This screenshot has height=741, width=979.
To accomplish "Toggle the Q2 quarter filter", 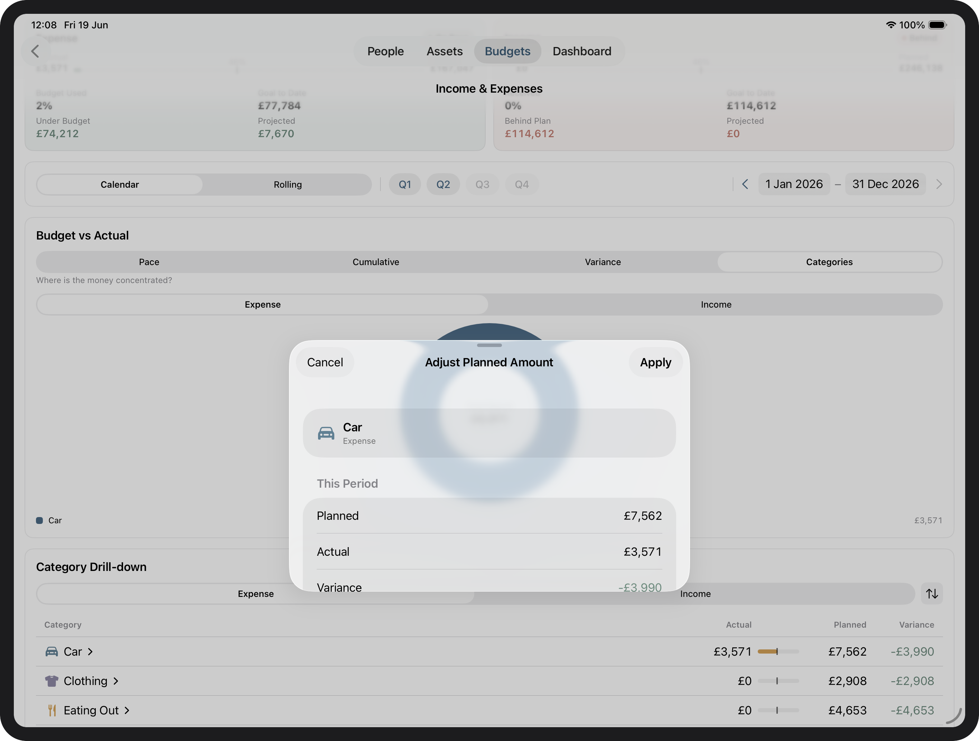I will pyautogui.click(x=443, y=185).
